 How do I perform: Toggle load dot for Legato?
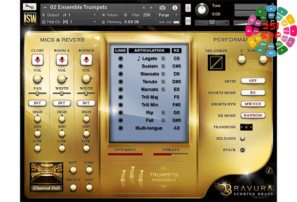tap(120, 58)
